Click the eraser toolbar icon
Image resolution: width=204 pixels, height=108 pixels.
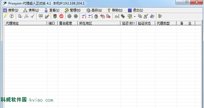(x=47, y=16)
